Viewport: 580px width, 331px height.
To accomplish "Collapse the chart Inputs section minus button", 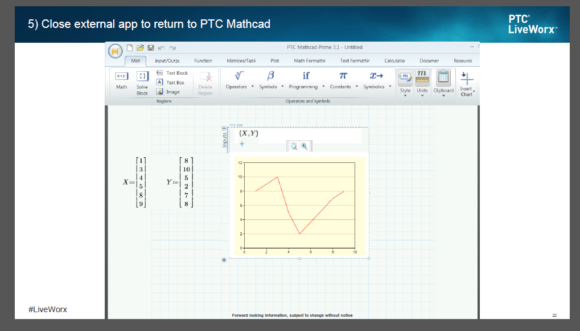I will (x=224, y=129).
